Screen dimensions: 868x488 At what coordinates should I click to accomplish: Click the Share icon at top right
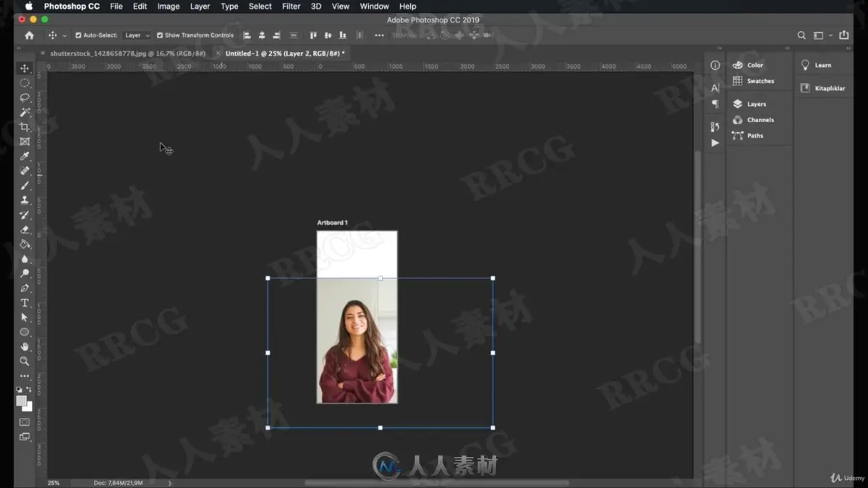point(843,35)
